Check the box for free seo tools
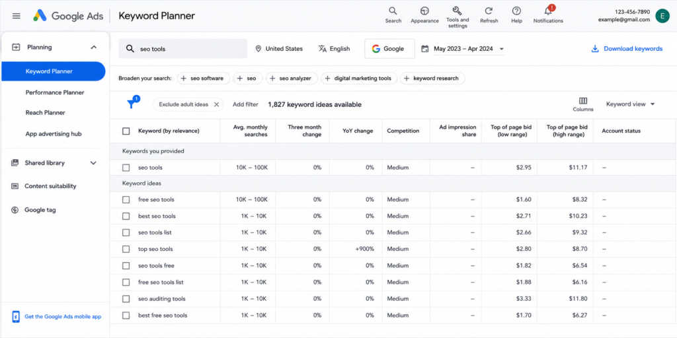This screenshot has width=677, height=338. 126,199
